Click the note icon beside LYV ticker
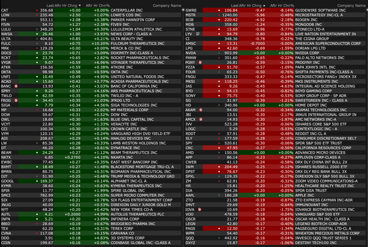Viewport: 368px width, 247px height. tap(198, 34)
